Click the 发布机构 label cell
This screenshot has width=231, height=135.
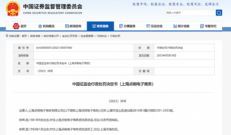pyautogui.click(x=23, y=55)
